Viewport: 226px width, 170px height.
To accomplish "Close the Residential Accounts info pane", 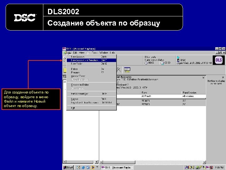I will point(203,78).
